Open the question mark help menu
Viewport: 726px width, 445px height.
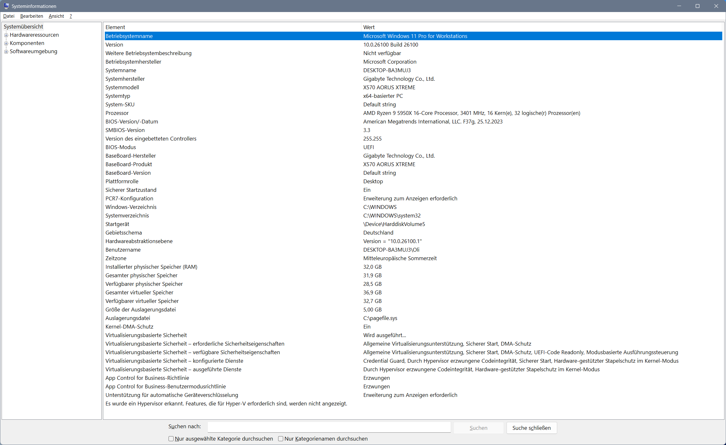pyautogui.click(x=71, y=16)
